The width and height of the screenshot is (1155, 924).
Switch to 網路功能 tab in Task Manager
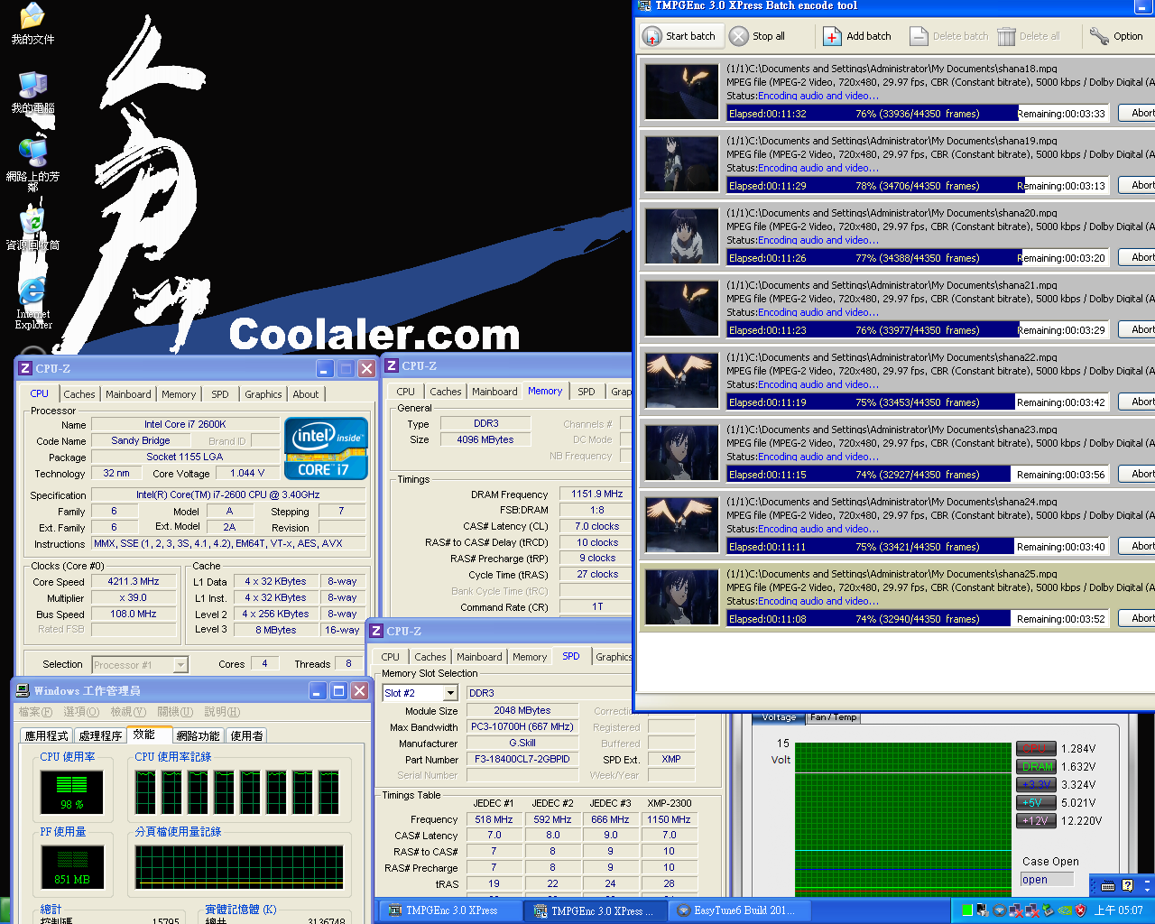click(199, 735)
